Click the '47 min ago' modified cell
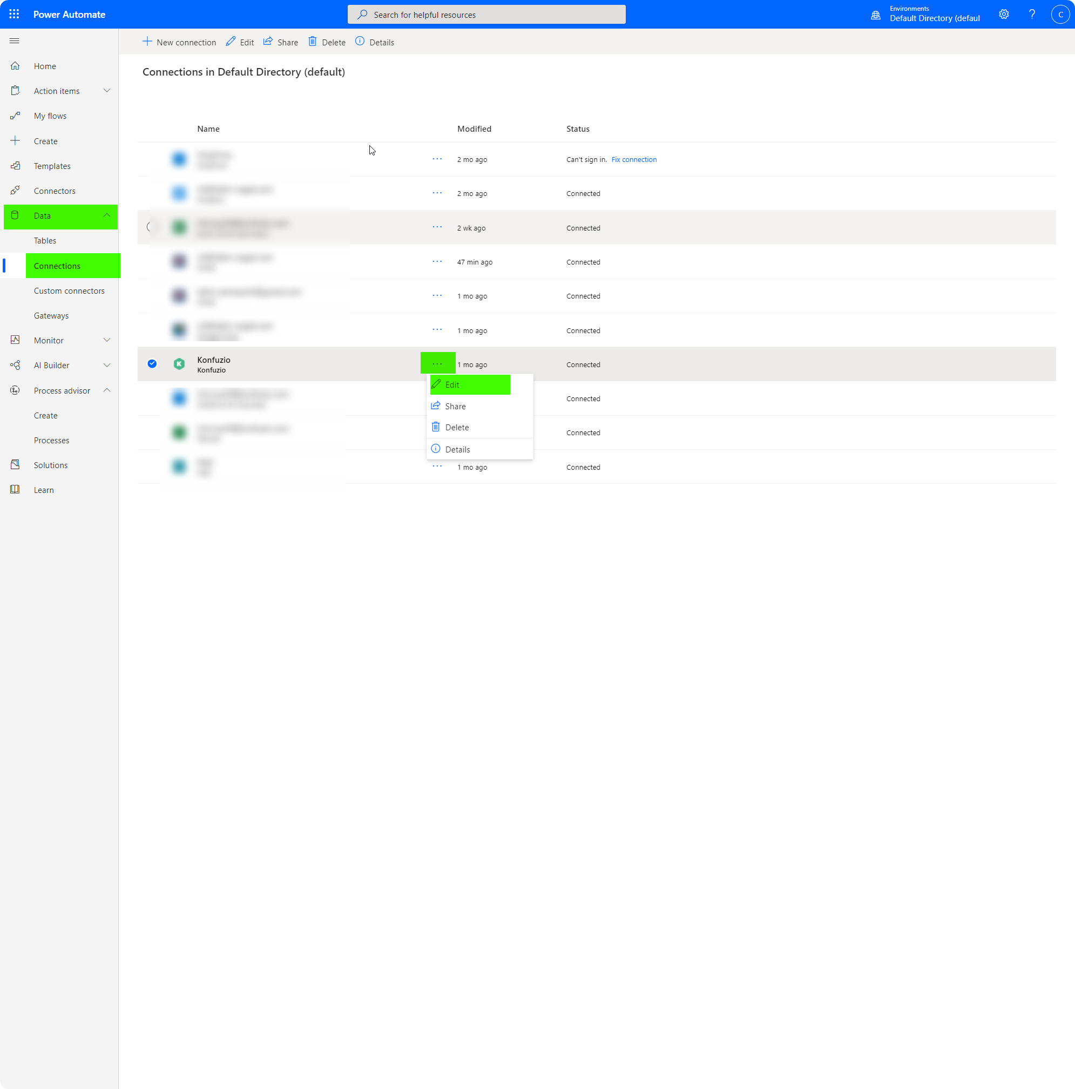Screen dimensions: 1075x1089 point(475,262)
